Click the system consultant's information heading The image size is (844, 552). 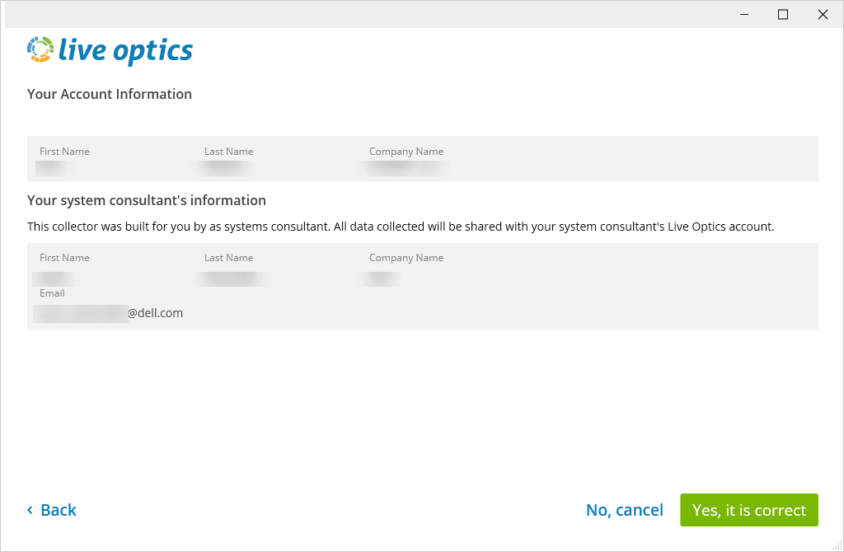coord(147,200)
